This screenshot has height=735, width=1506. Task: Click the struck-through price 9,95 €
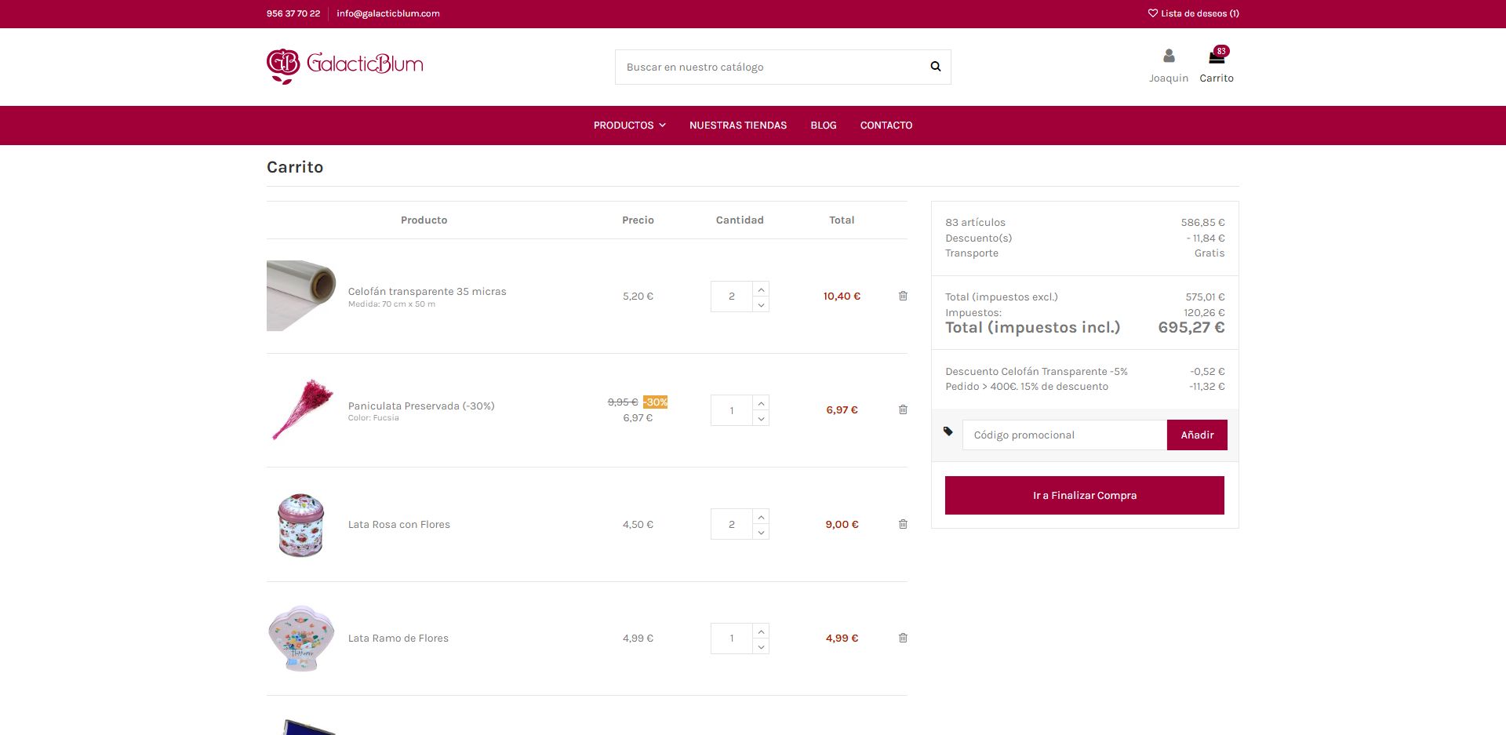623,402
